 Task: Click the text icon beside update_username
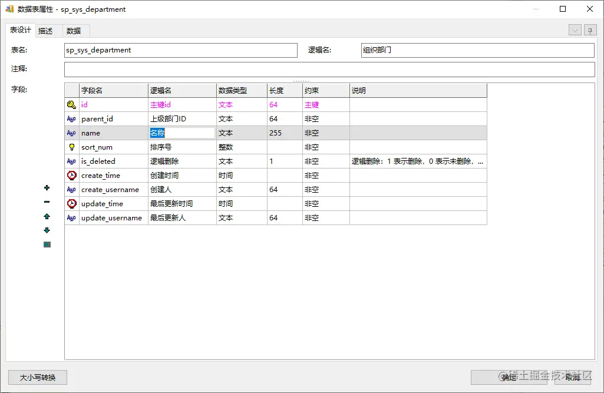click(72, 217)
